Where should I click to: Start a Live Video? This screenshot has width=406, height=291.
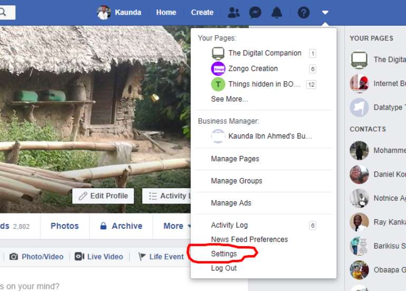[99, 257]
